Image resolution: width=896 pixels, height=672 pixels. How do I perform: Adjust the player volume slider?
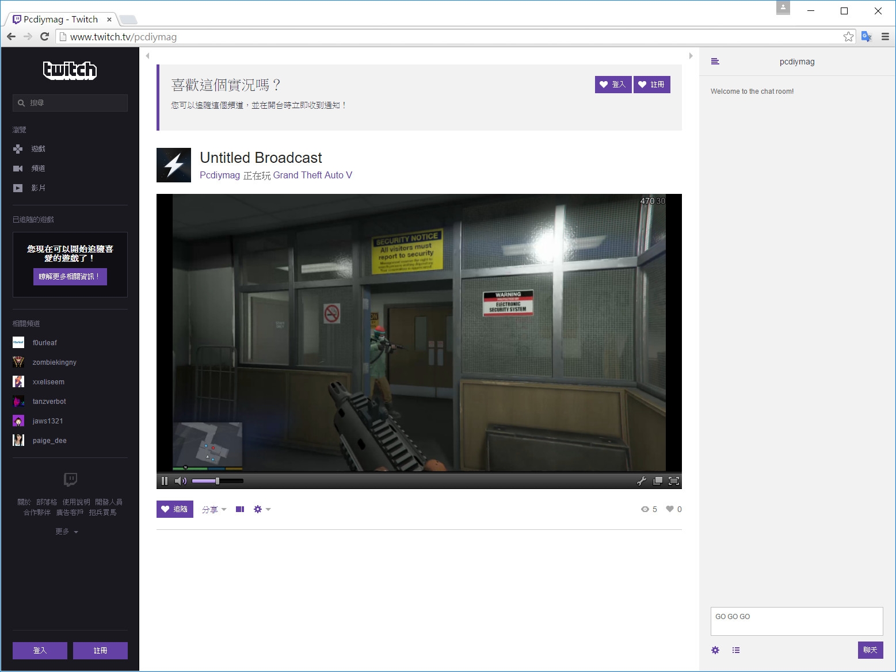(218, 481)
